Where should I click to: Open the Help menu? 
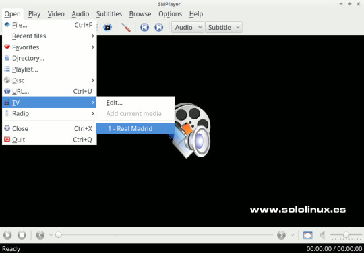coord(196,14)
